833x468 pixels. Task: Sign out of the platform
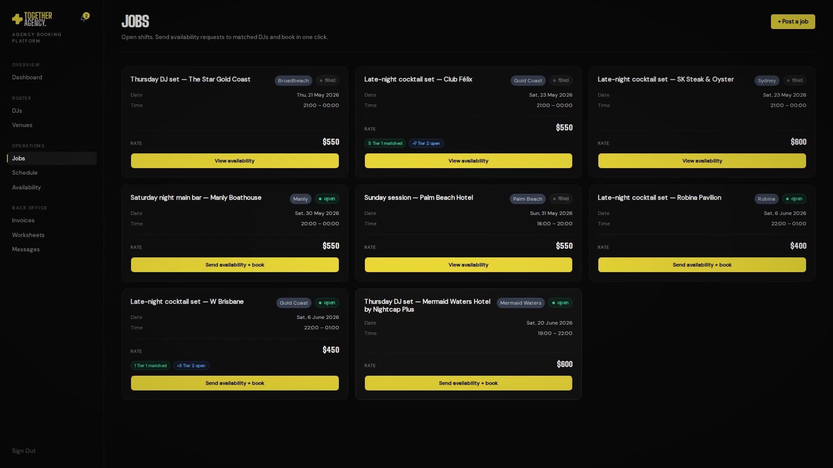coord(24,451)
